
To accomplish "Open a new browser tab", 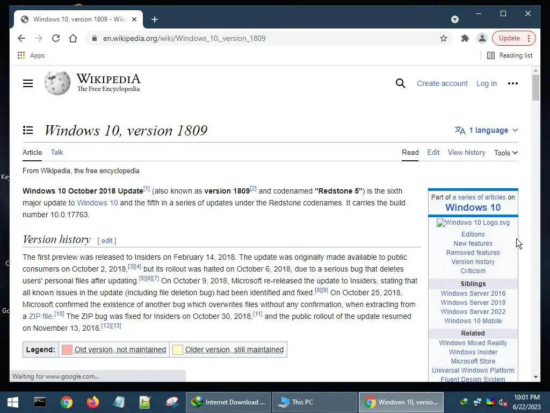I will [155, 19].
